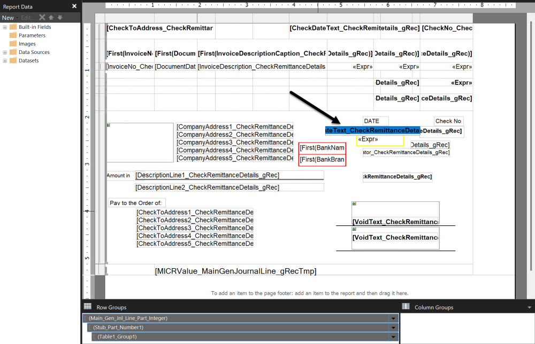Open the dropdown on (Table1_Group1) row group

(x=393, y=337)
